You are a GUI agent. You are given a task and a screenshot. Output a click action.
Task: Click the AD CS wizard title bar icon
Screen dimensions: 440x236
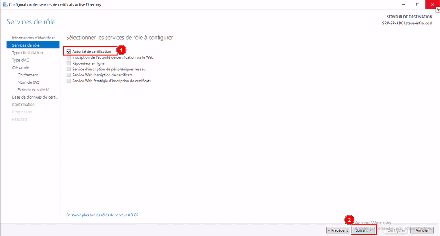[5, 5]
